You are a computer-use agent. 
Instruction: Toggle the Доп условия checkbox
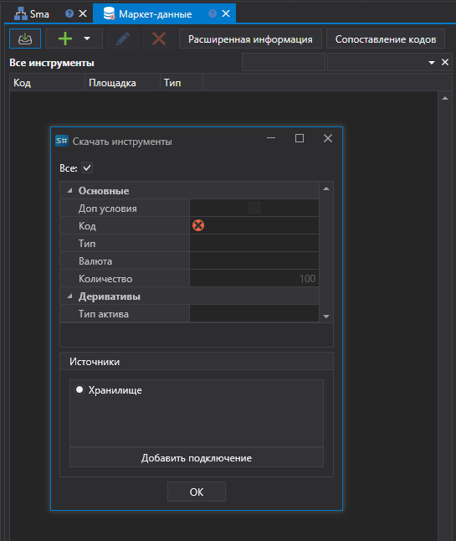pos(254,208)
